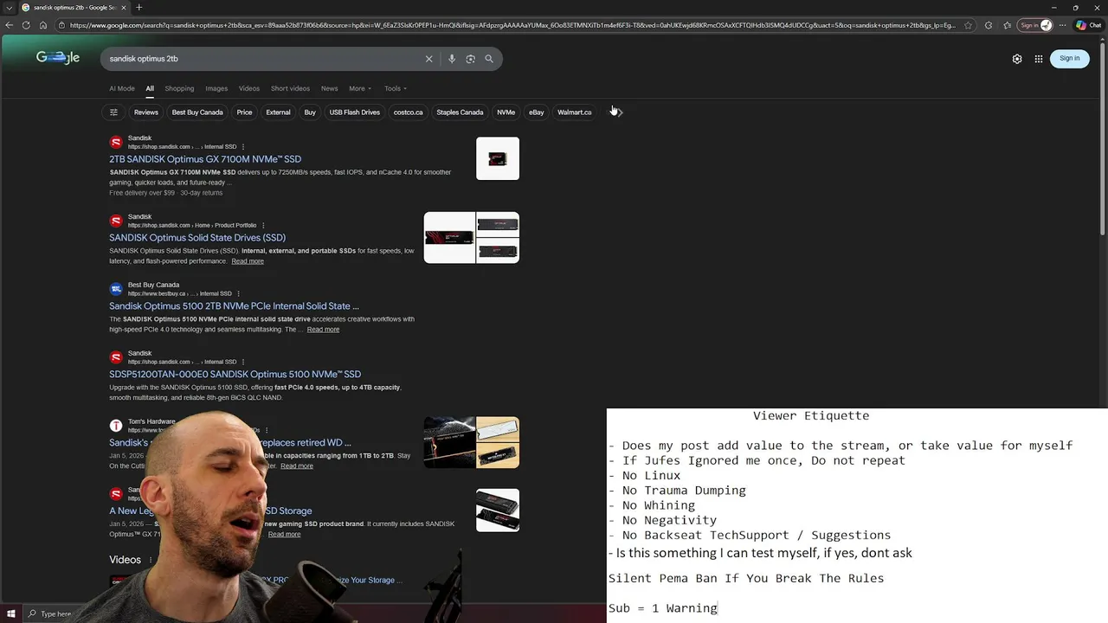
Task: Click the browser profile Sign in button
Action: (x=1034, y=25)
